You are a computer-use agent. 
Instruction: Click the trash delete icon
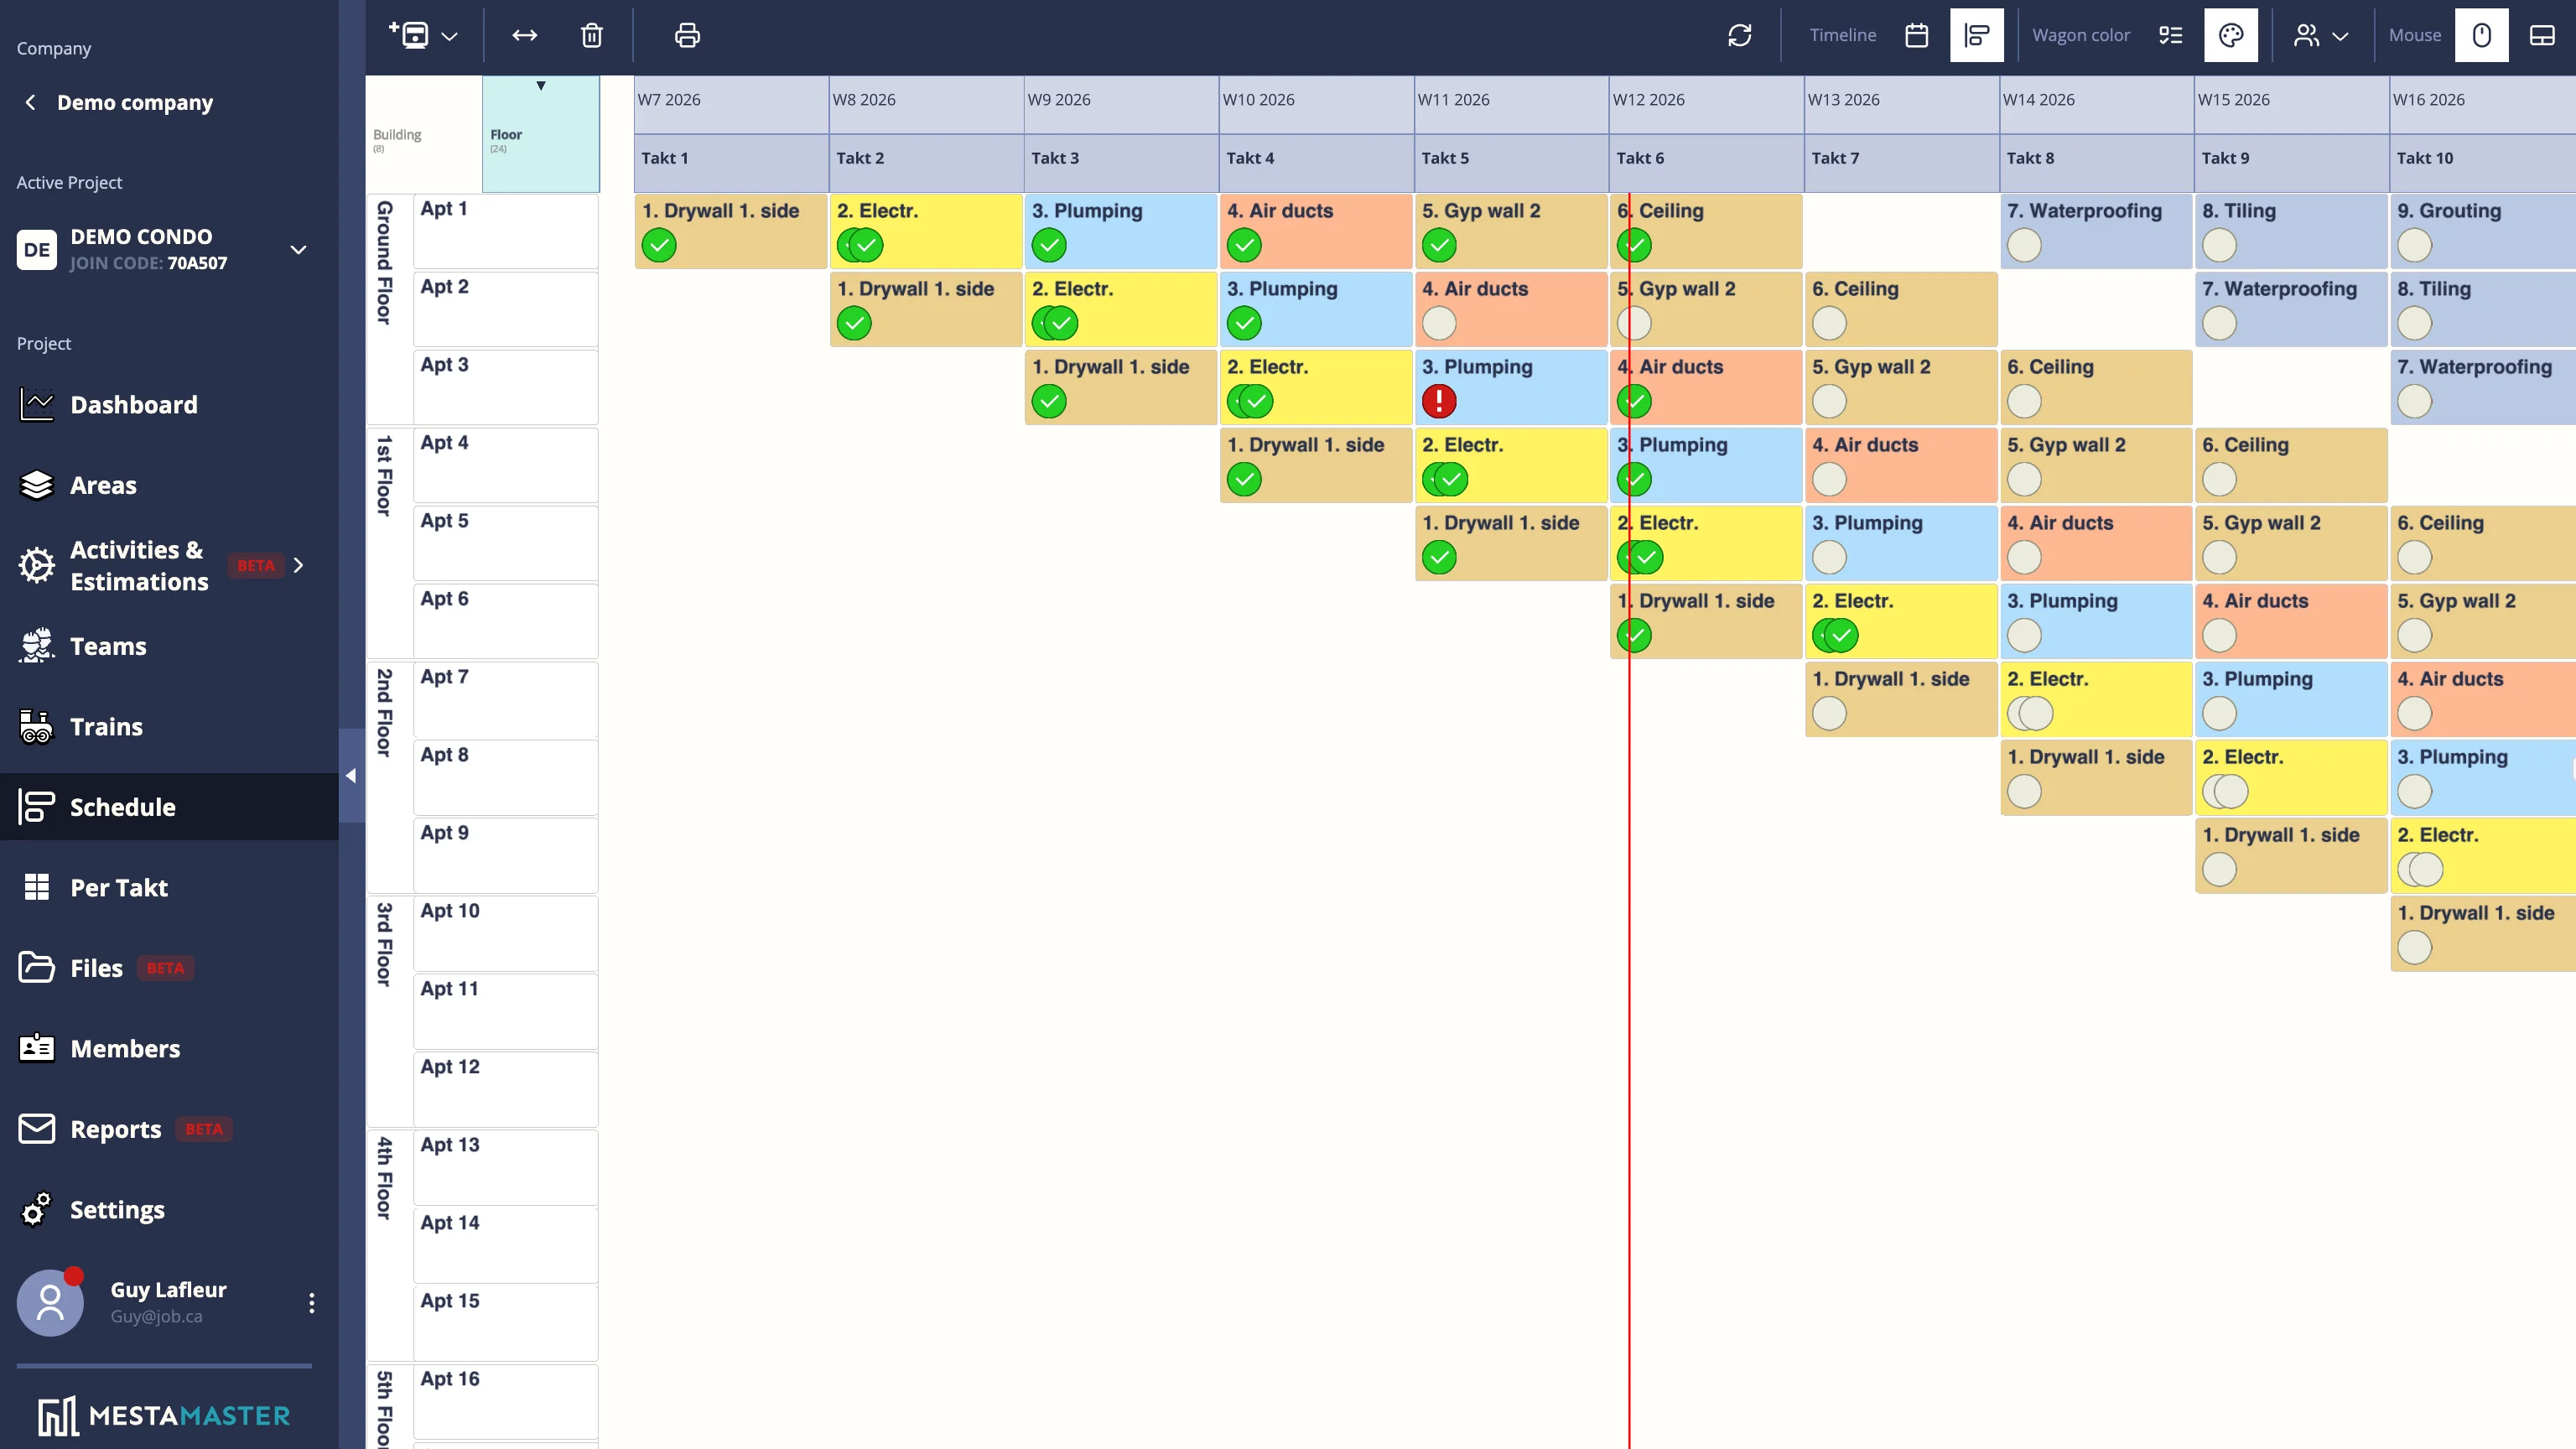[592, 36]
